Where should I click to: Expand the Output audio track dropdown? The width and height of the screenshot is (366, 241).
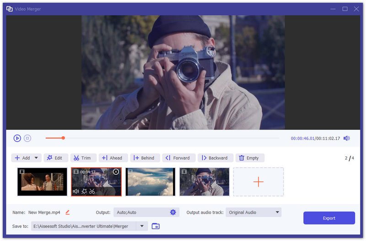277,212
